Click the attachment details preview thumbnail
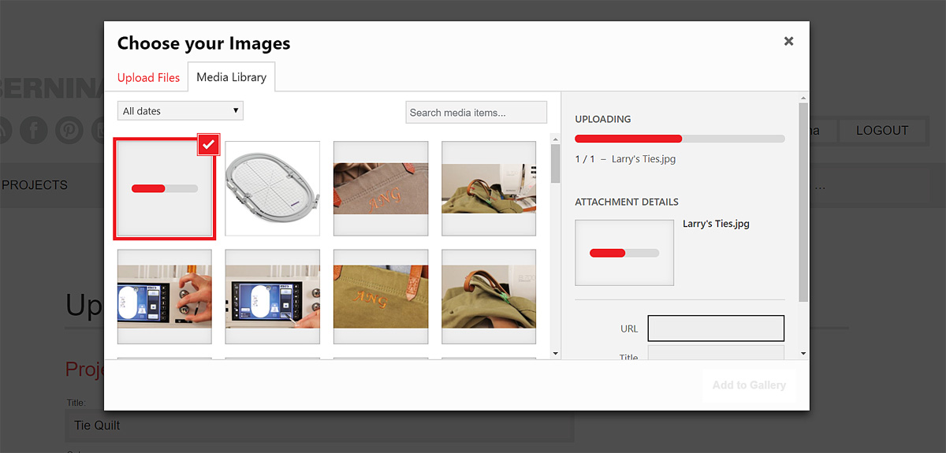Image resolution: width=946 pixels, height=453 pixels. coord(624,253)
